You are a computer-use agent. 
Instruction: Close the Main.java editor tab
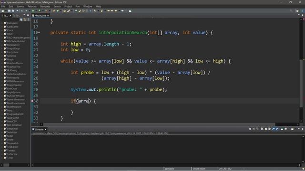[x=48, y=15]
